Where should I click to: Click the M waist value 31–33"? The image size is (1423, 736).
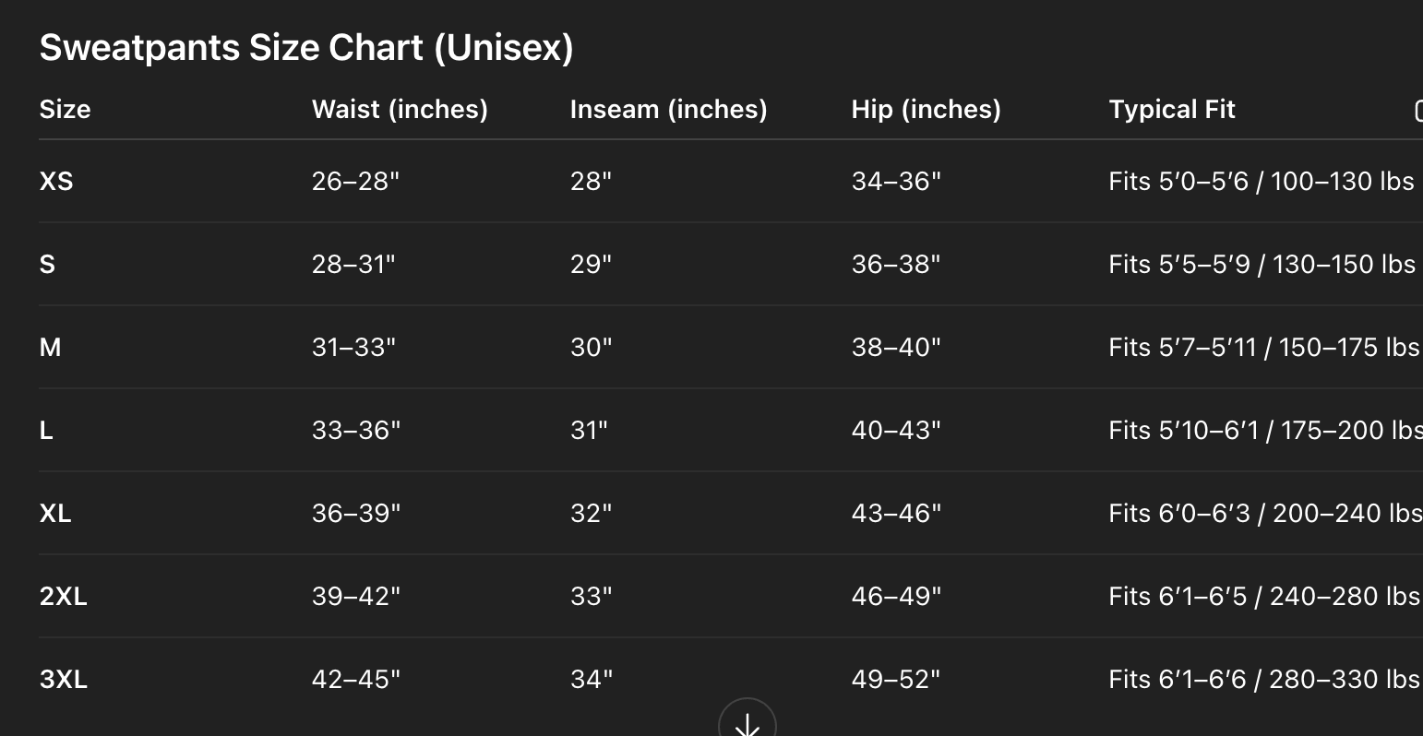(353, 347)
